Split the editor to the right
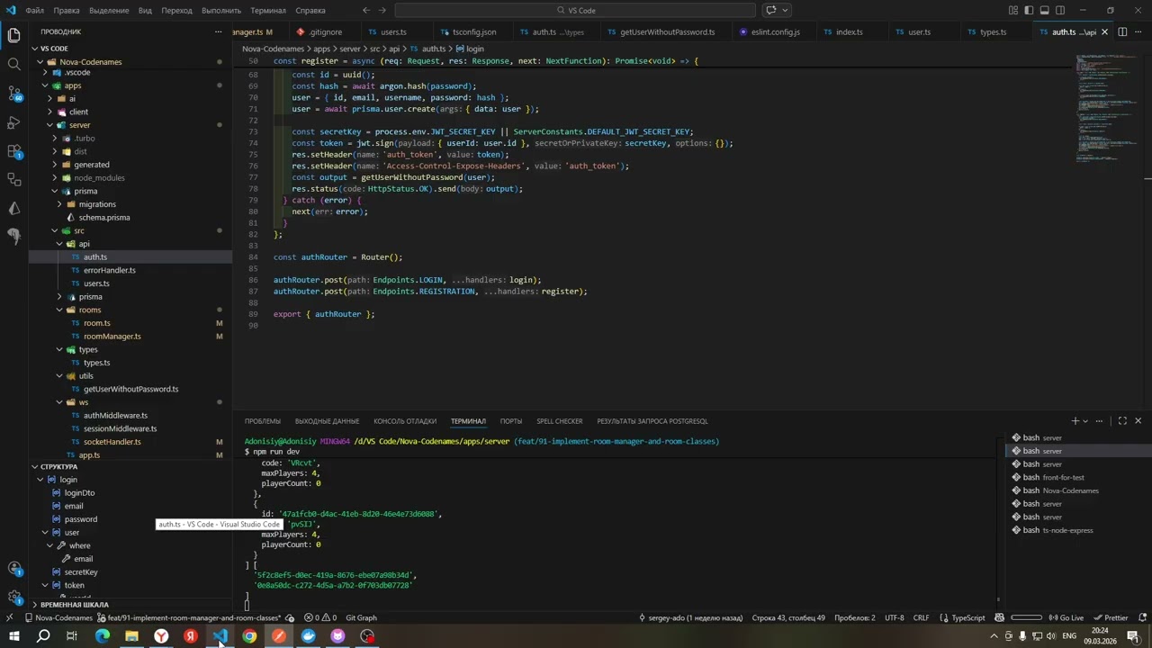1152x648 pixels. [1122, 31]
